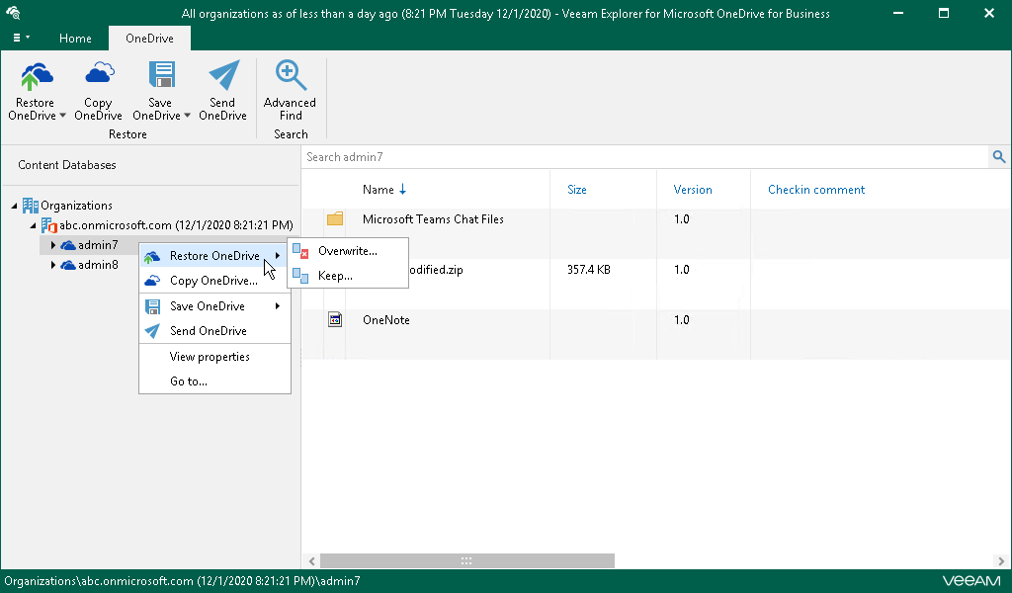Click the abc.onmicrosoft.com organization icon

click(49, 225)
